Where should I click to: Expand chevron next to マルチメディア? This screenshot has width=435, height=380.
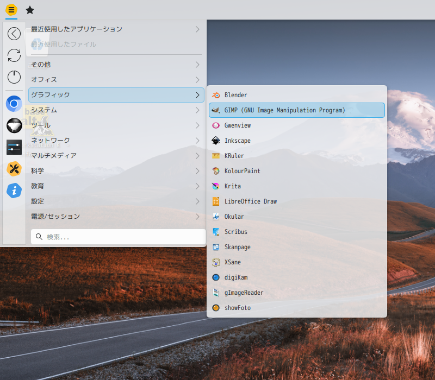pyautogui.click(x=197, y=156)
